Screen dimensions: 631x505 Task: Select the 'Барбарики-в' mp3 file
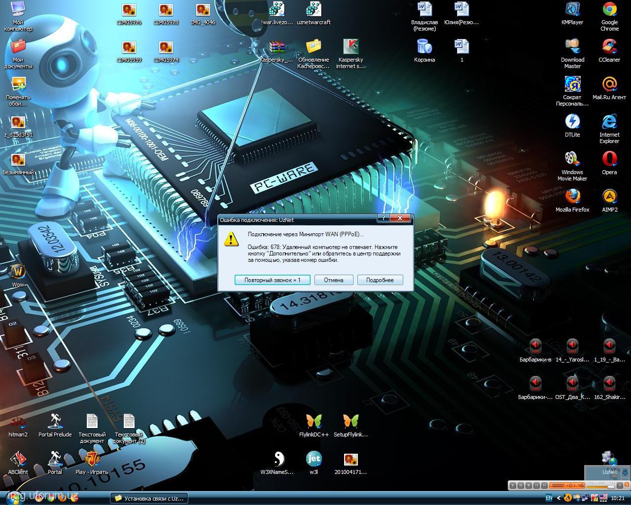[x=535, y=351]
